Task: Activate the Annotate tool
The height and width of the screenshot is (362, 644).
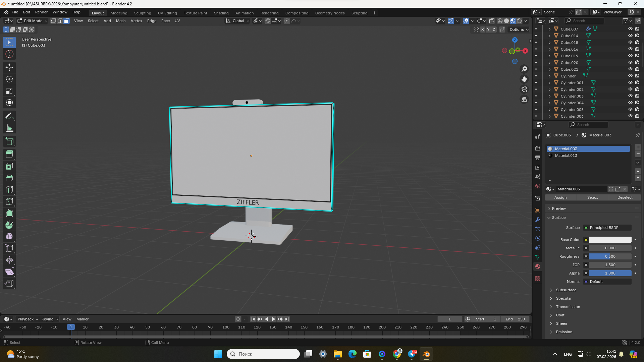Action: click(x=9, y=116)
